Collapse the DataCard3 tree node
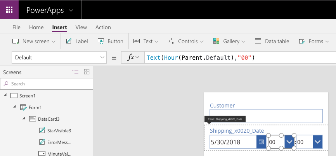Viewport: 336px width, 156px height. (24, 118)
